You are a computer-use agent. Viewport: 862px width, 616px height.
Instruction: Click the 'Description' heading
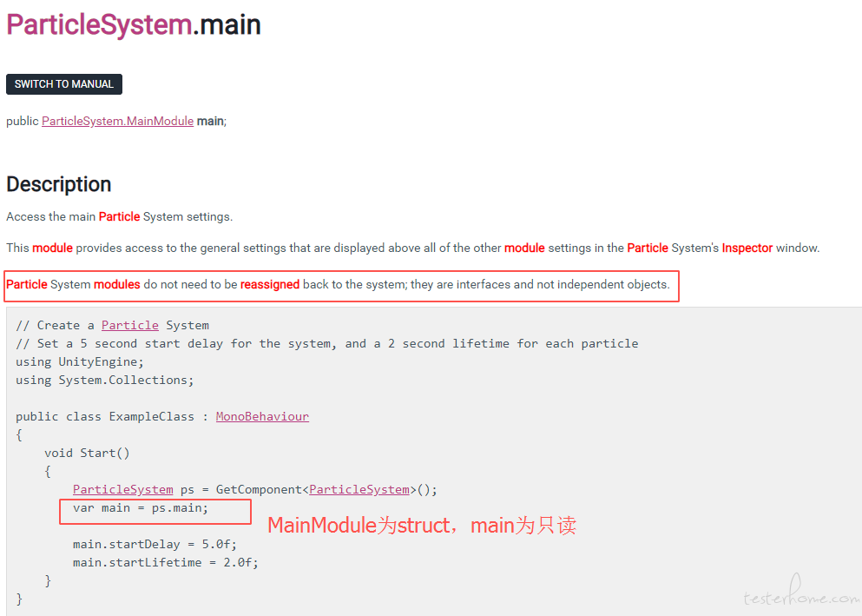(59, 184)
